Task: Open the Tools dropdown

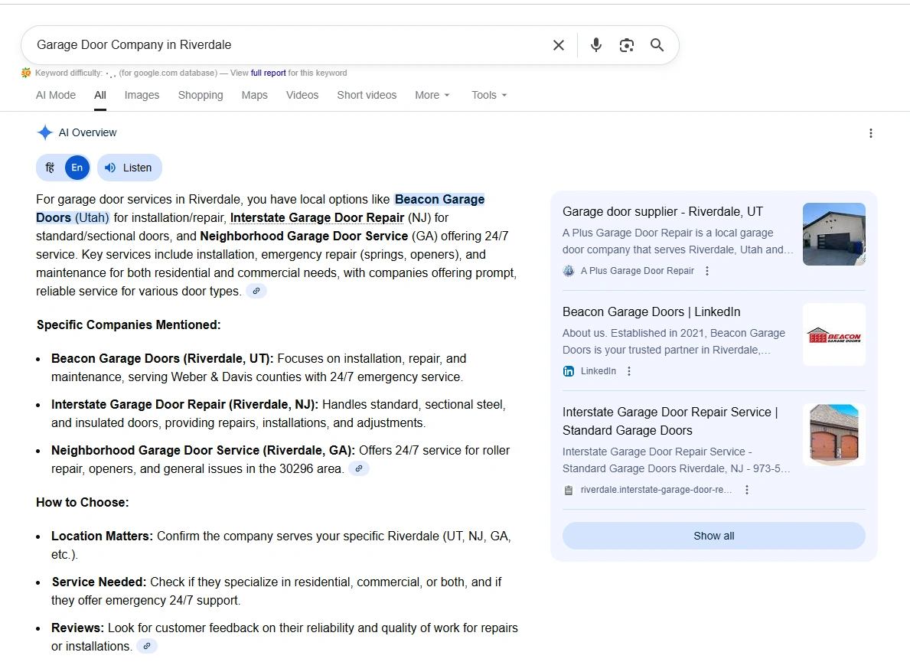Action: [489, 95]
